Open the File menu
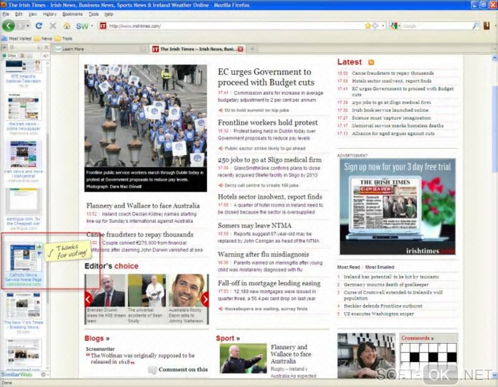Image resolution: width=498 pixels, height=387 pixels. coord(5,14)
